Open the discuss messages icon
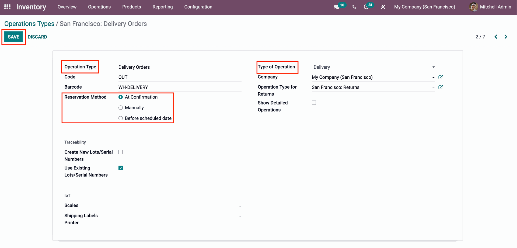The image size is (517, 248). [336, 7]
